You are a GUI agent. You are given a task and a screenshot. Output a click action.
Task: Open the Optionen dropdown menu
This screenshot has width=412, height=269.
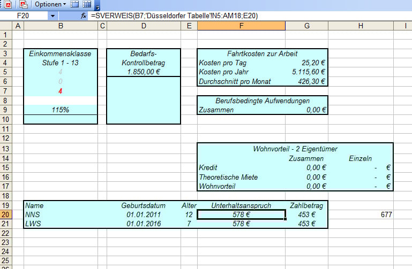(50, 4)
